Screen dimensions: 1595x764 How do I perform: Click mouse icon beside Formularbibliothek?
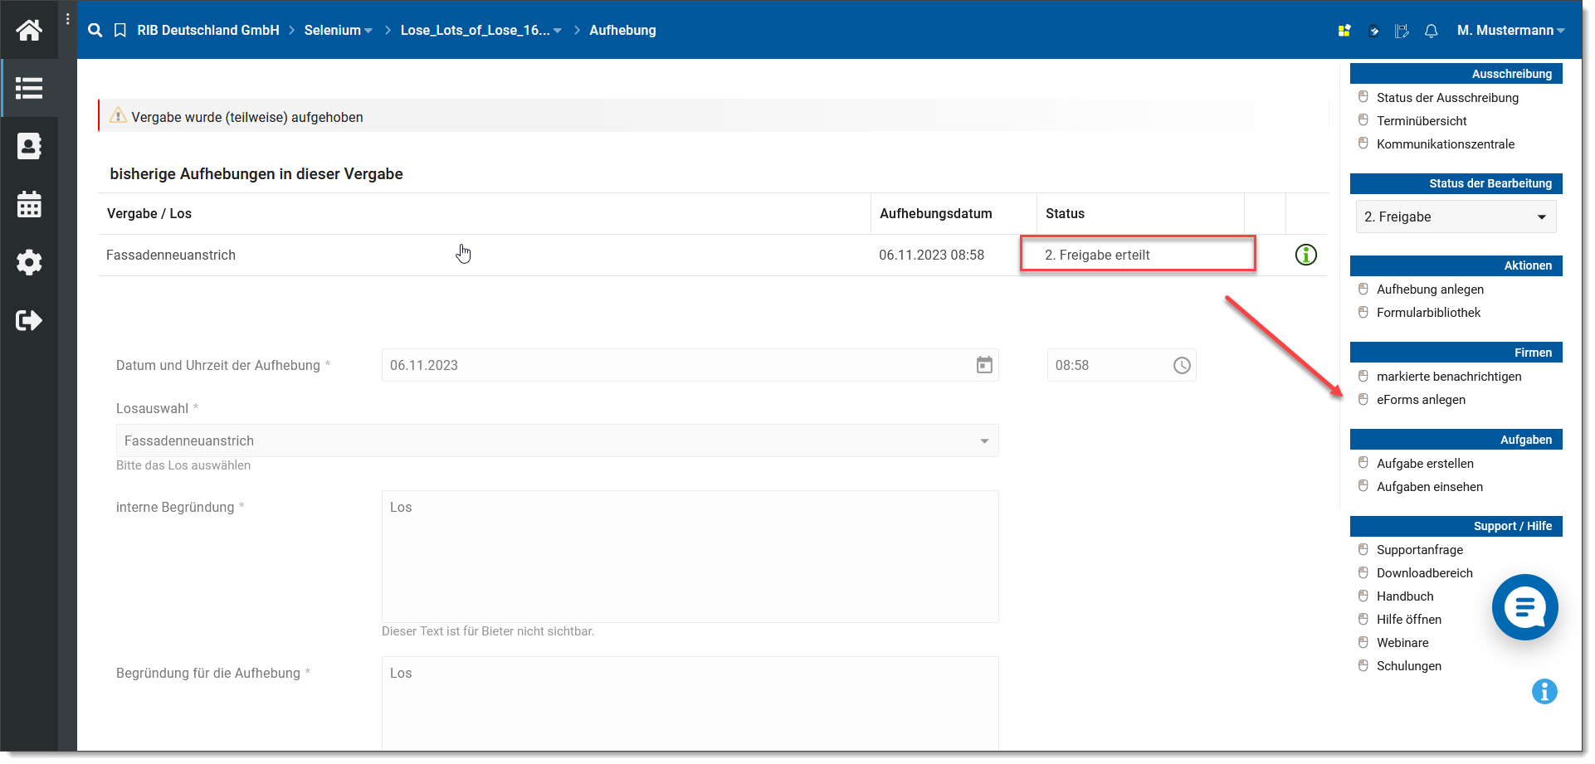click(x=1363, y=312)
